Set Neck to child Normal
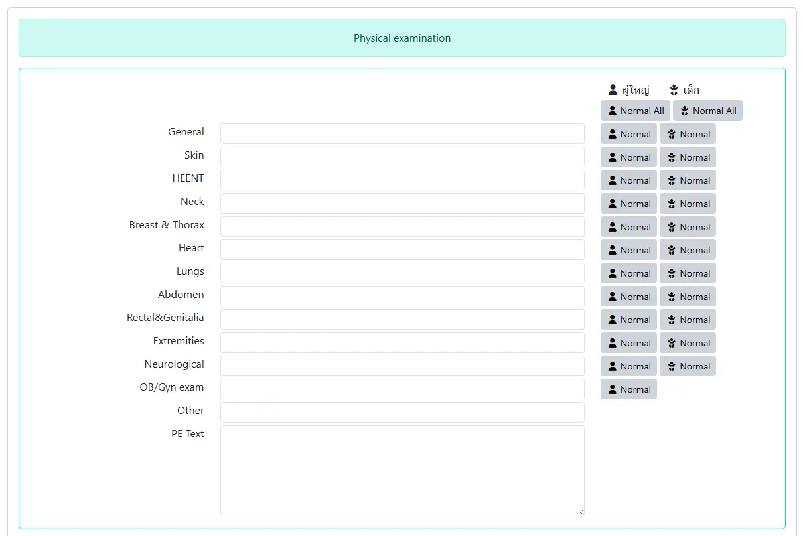Image resolution: width=803 pixels, height=536 pixels. pos(688,204)
